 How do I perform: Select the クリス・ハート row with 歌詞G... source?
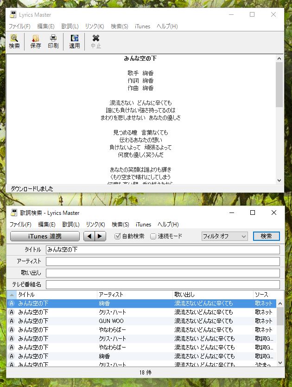[x=141, y=339]
